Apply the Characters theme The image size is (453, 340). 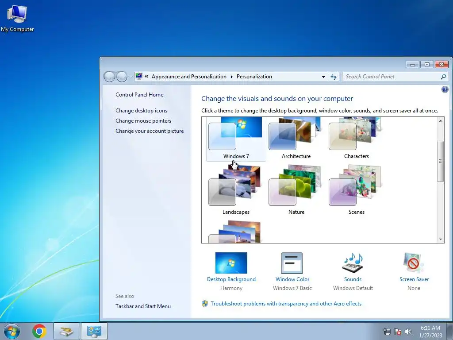tap(356, 139)
